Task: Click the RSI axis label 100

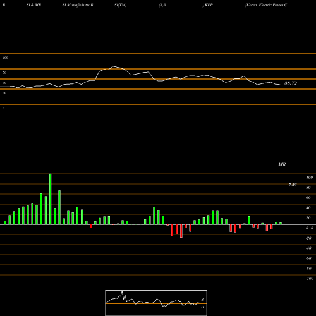Action: 5,58
